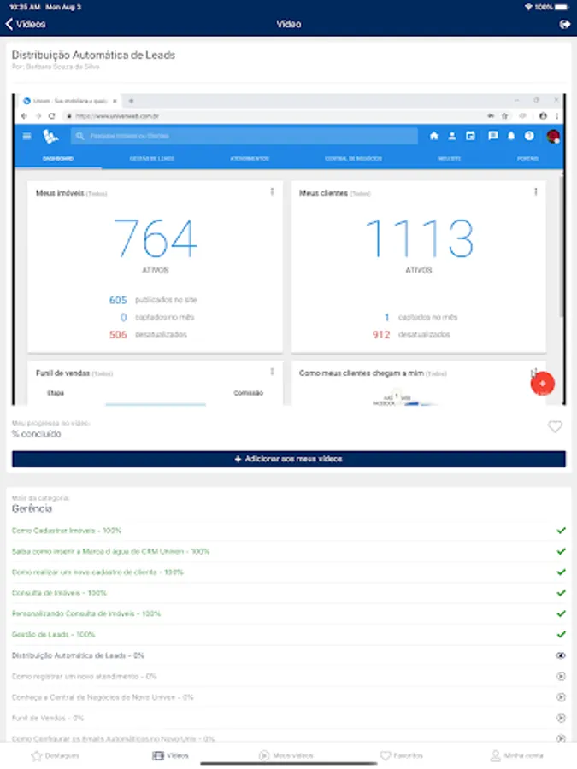Toggle watched eye on Distribuição Automática de Leads

(x=561, y=655)
